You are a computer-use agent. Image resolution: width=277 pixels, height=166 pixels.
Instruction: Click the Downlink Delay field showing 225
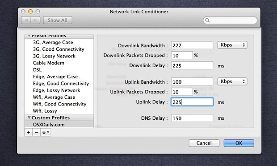pos(192,65)
